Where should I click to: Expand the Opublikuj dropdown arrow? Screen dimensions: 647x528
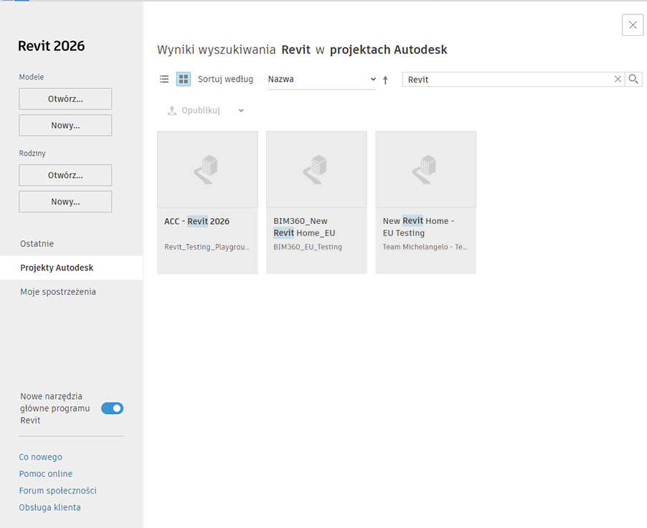tap(241, 110)
